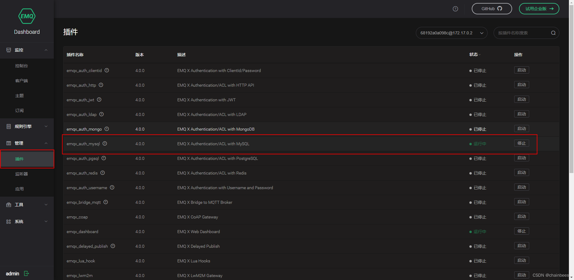Go to the 客户端 page
Viewport: 574px width, 280px height.
click(x=27, y=81)
